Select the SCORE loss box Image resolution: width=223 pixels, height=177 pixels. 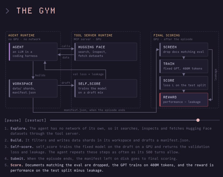[x=184, y=83]
